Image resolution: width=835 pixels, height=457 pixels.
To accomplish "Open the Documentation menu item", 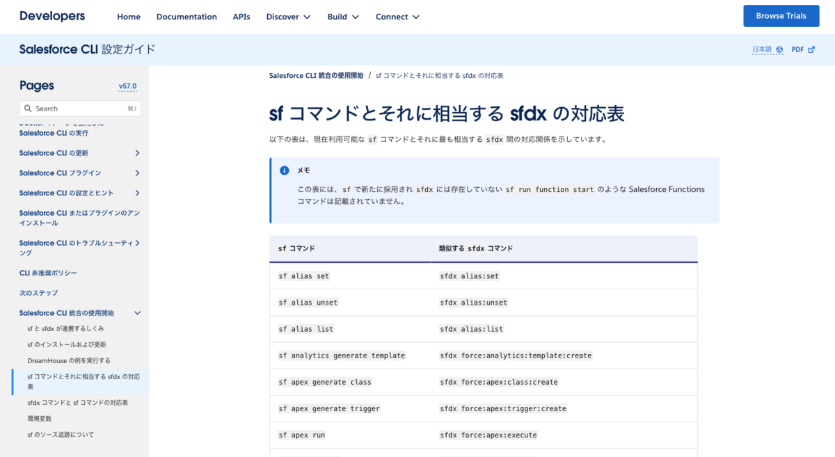I will (186, 17).
